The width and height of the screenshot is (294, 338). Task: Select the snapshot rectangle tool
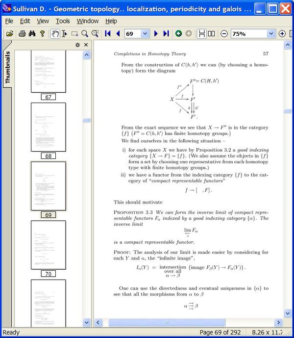pyautogui.click(x=74, y=34)
